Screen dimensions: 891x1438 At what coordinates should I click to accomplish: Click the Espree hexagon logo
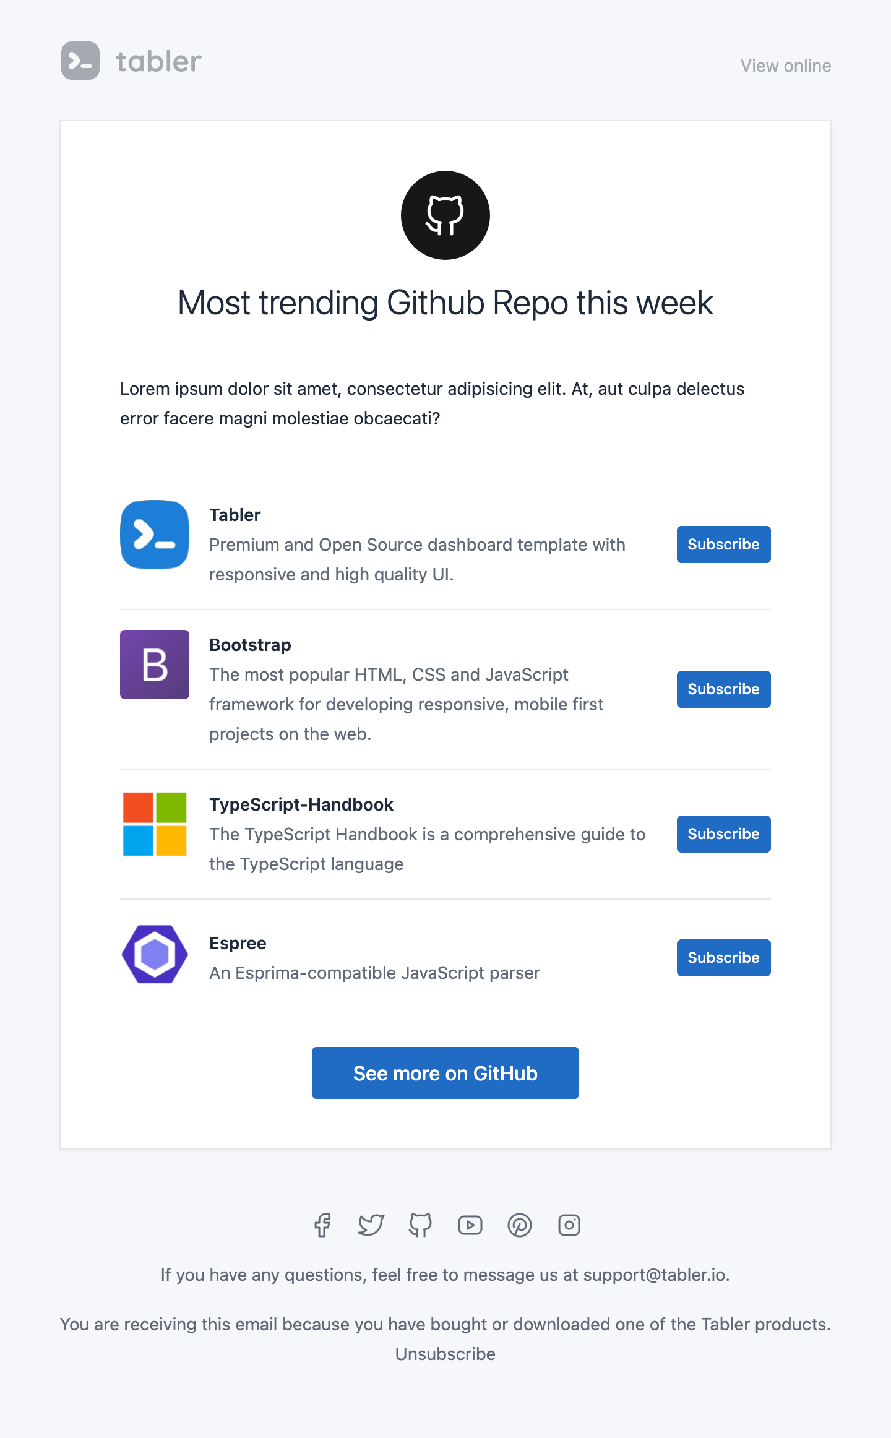pyautogui.click(x=155, y=954)
